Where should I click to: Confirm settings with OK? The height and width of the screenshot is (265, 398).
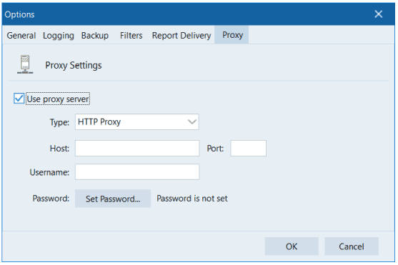292,246
